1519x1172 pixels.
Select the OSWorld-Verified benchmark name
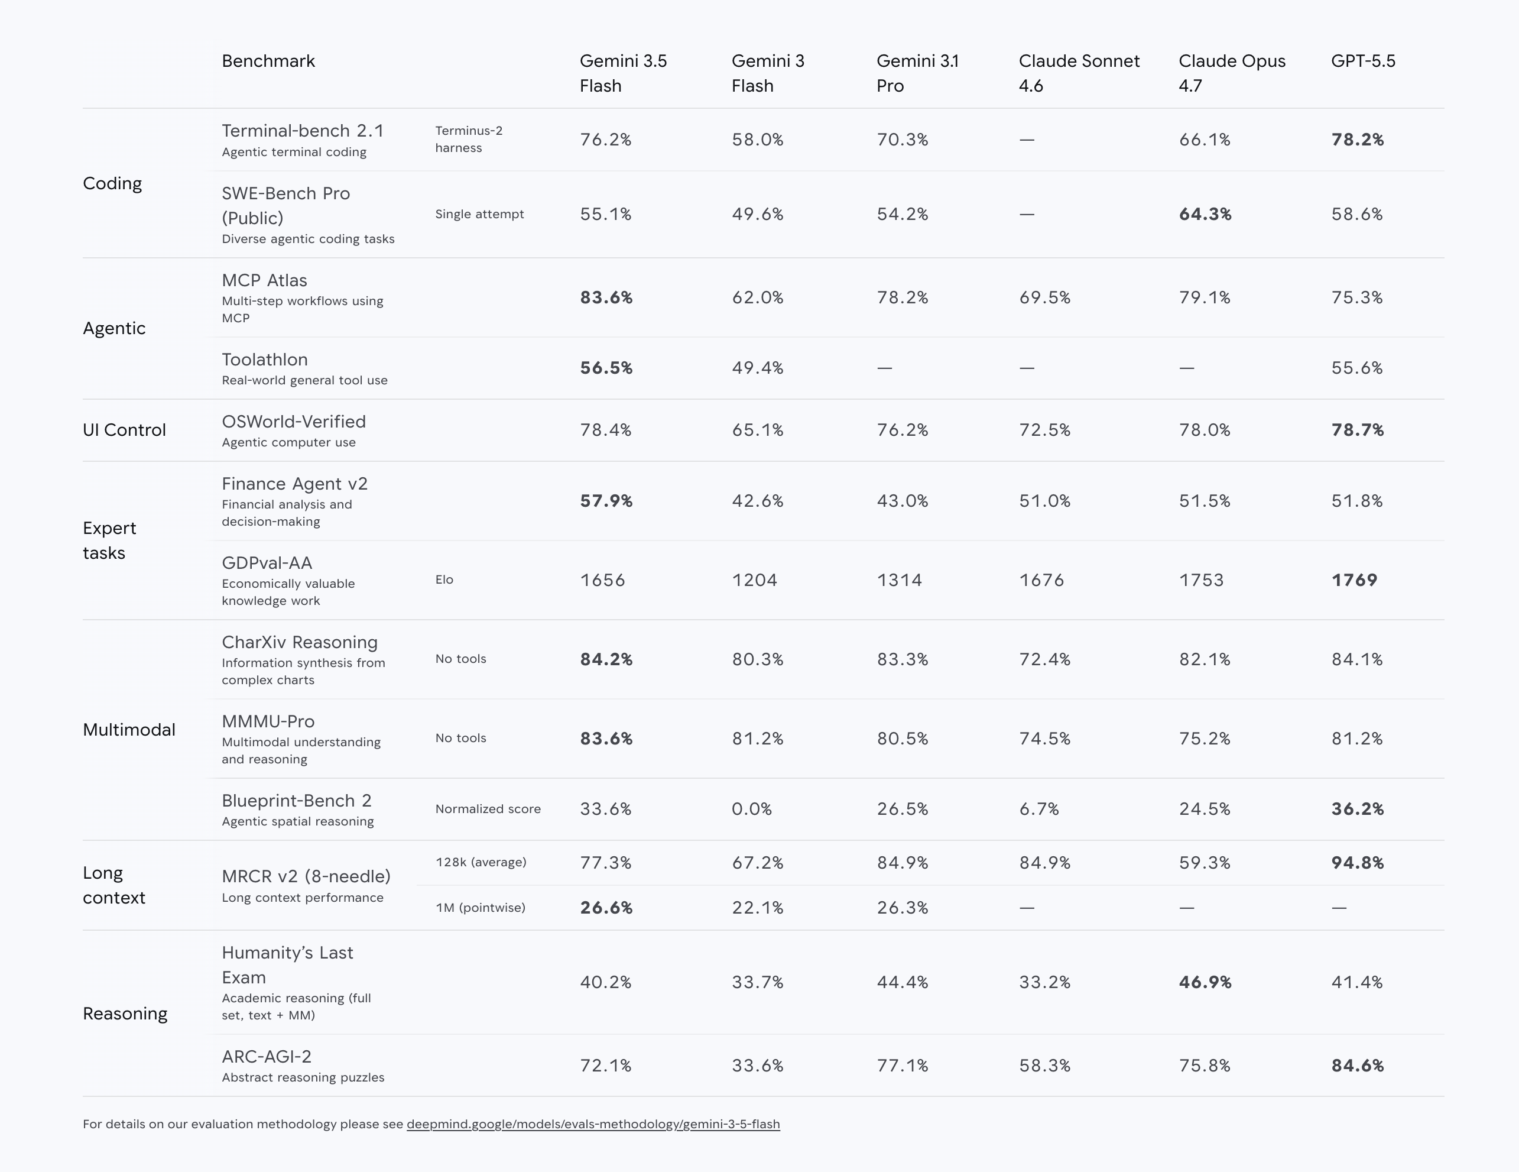point(294,422)
